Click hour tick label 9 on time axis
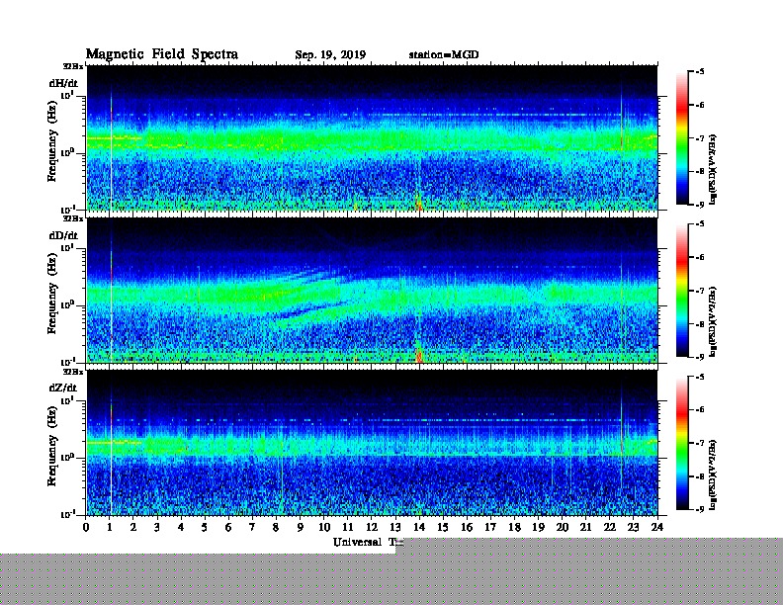This screenshot has height=605, width=783. coord(300,527)
